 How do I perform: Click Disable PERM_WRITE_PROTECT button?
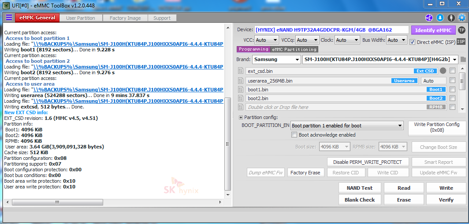coord(368,162)
